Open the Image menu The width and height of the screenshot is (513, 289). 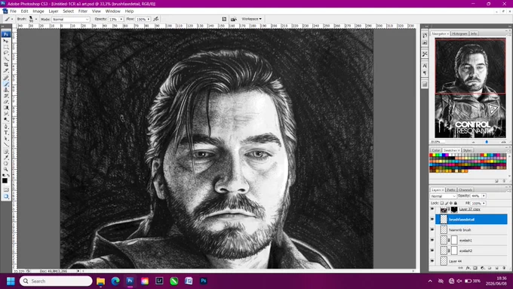(38, 11)
